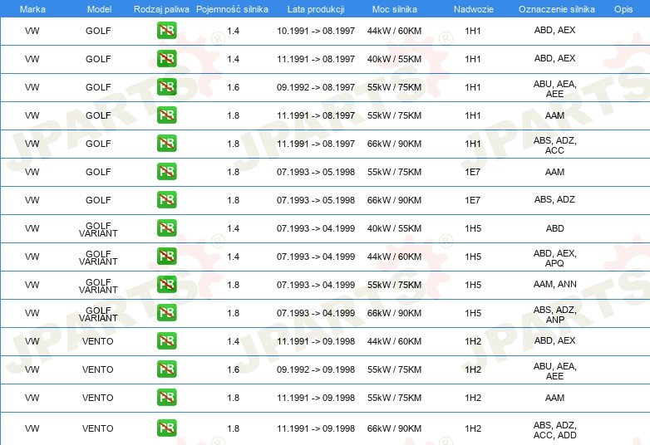Click 'AAM' engine code in the 1E7 row
This screenshot has height=445, width=650.
click(x=554, y=172)
